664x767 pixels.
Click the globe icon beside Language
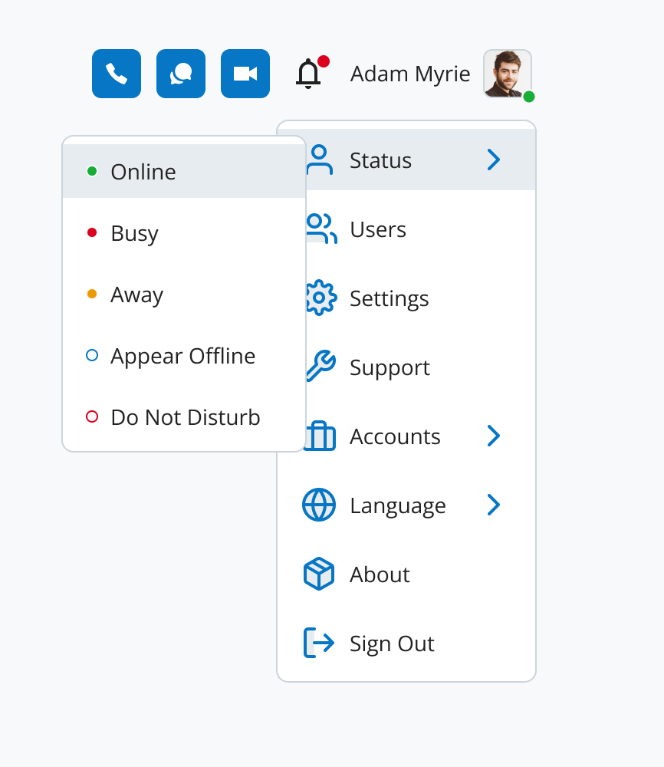click(x=319, y=505)
